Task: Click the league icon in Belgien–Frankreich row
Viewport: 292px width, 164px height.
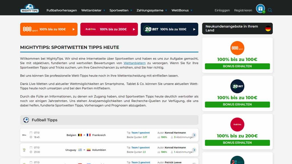Action: [x=24, y=135]
